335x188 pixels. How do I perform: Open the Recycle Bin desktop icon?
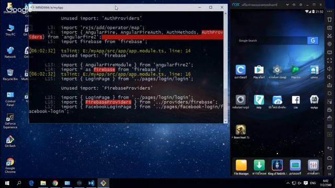pos(10,75)
